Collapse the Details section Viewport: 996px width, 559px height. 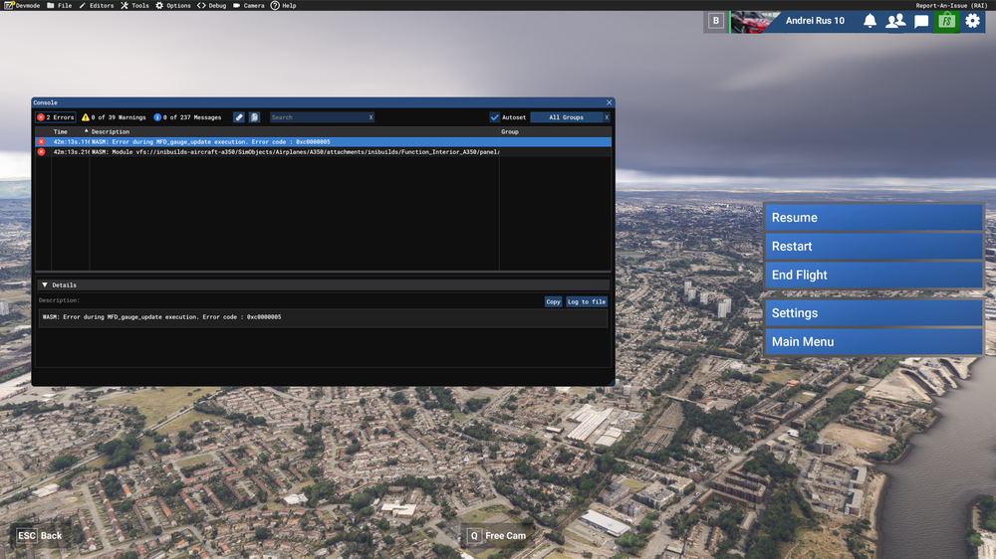45,285
